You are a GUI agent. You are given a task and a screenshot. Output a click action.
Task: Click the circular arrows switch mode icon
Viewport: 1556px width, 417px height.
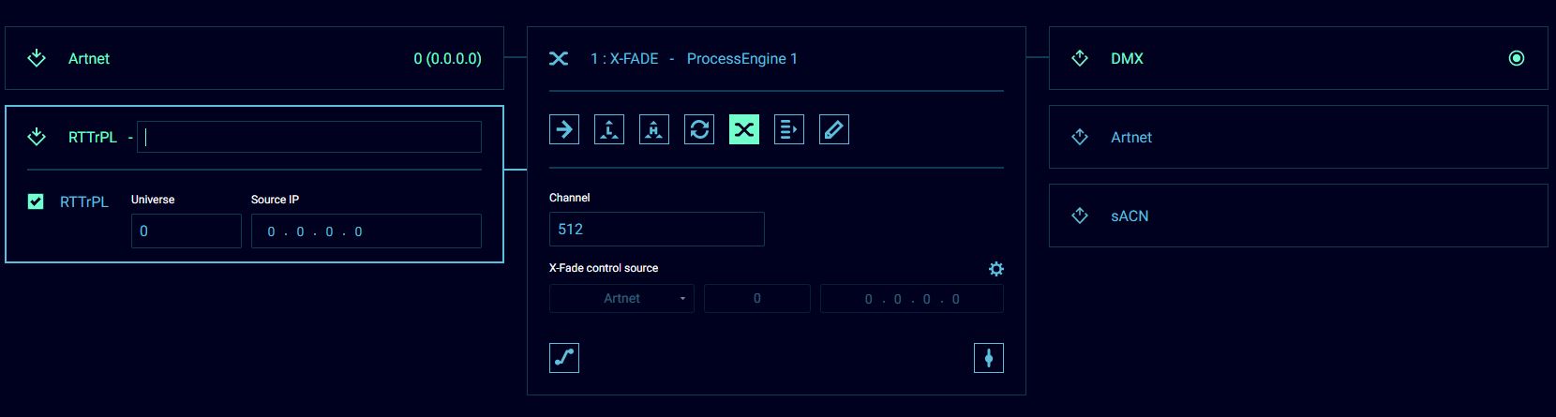[x=699, y=129]
